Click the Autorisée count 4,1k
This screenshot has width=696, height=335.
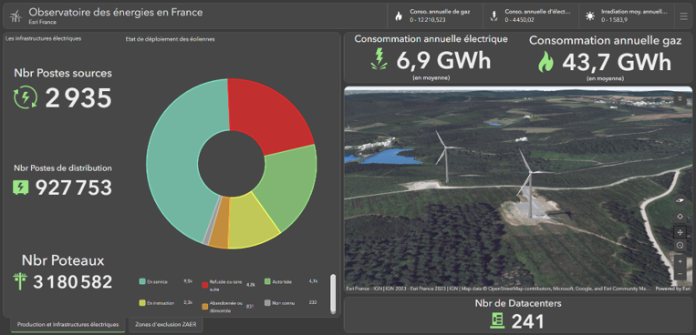click(313, 281)
